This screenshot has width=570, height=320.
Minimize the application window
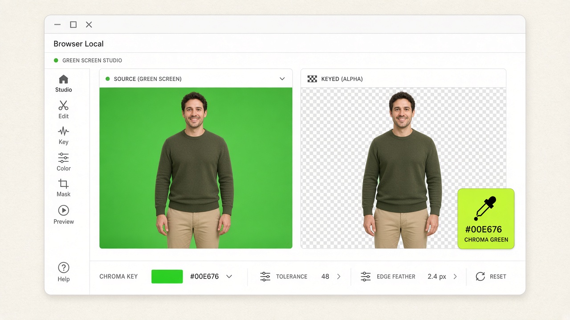(57, 24)
